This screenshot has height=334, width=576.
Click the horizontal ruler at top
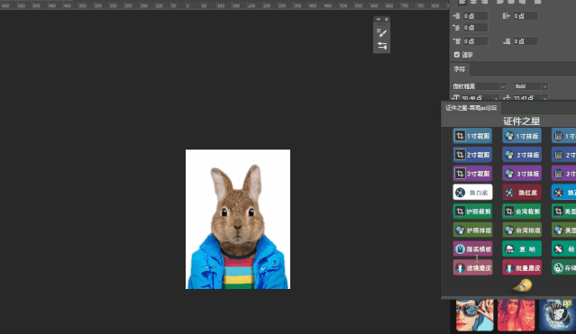coord(224,5)
